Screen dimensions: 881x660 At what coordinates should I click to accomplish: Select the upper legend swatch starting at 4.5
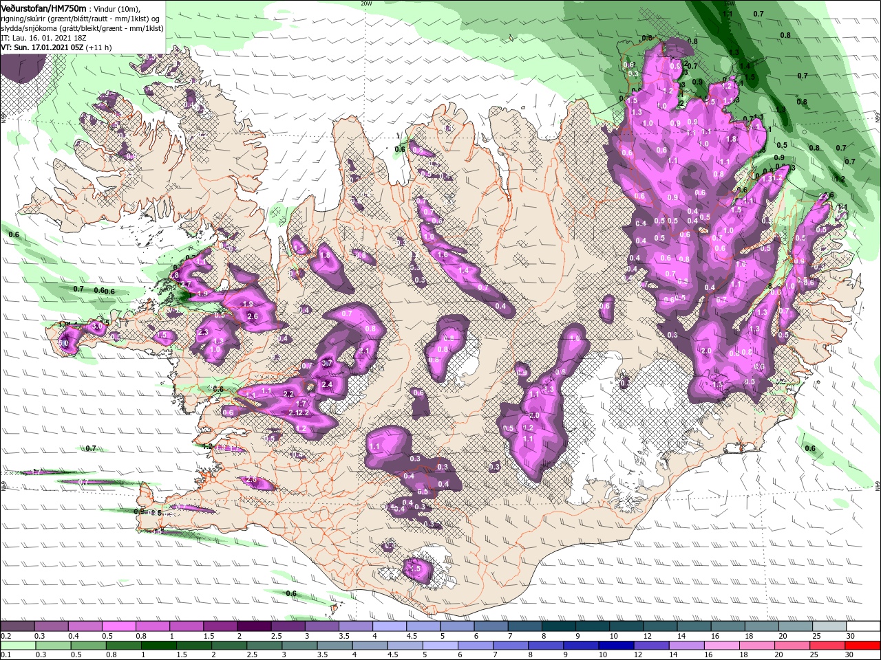(x=423, y=626)
